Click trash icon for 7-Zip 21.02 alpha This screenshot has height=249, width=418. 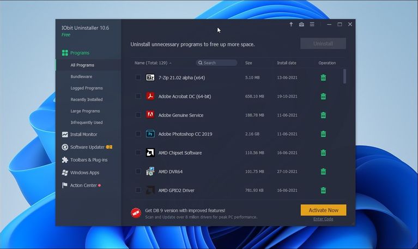coord(323,77)
